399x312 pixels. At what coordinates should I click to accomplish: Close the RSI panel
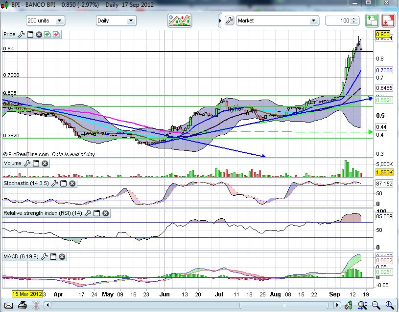click(x=106, y=213)
